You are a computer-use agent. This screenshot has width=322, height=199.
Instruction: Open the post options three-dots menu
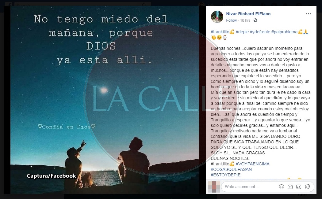(308, 14)
